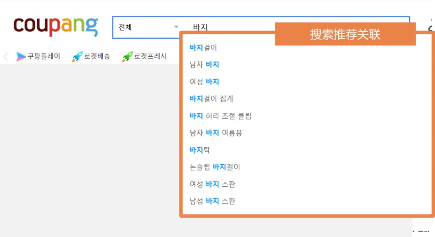Click the Coupang Play triangle icon

(x=21, y=57)
